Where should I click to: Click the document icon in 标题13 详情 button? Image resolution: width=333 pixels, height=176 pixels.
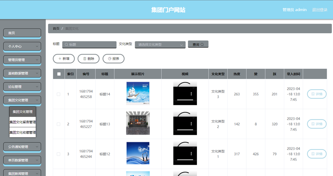click(x=313, y=124)
